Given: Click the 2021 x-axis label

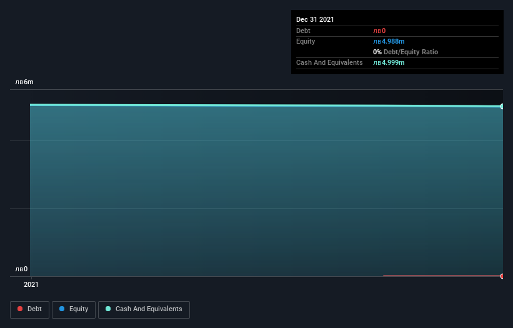Looking at the screenshot, I should [x=31, y=284].
